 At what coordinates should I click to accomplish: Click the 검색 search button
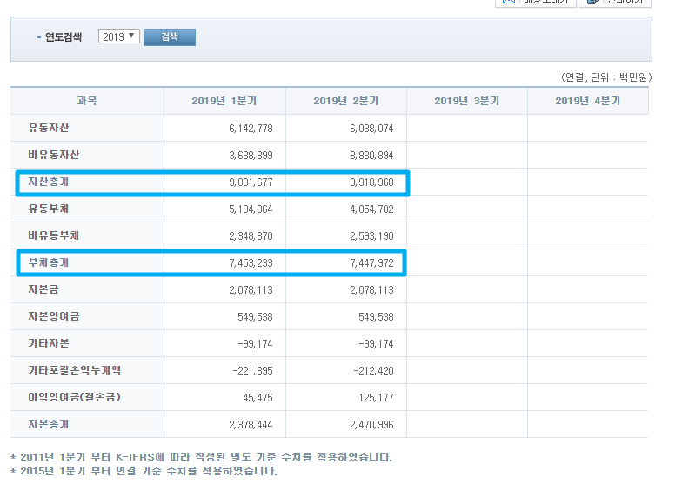(x=170, y=36)
